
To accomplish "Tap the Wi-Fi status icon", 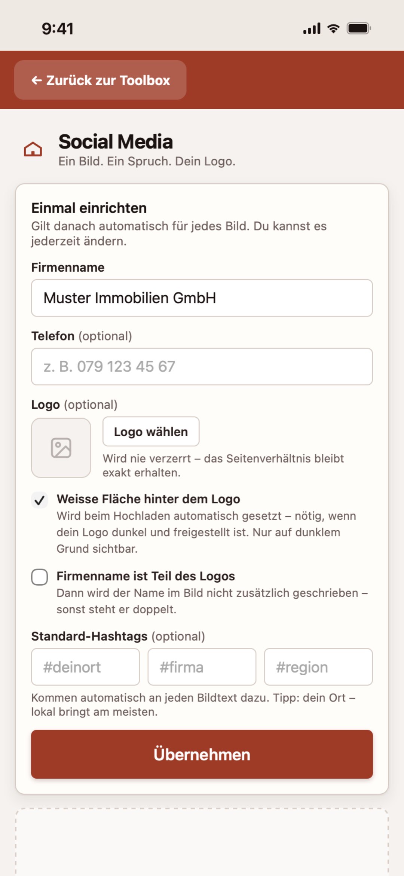I will [x=333, y=28].
